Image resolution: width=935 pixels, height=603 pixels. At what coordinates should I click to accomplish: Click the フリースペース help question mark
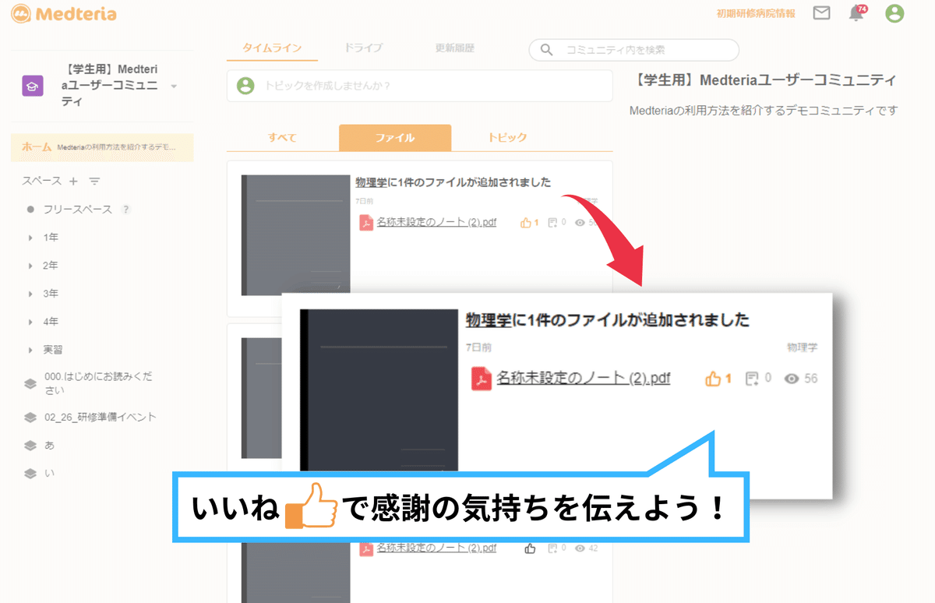(x=125, y=210)
